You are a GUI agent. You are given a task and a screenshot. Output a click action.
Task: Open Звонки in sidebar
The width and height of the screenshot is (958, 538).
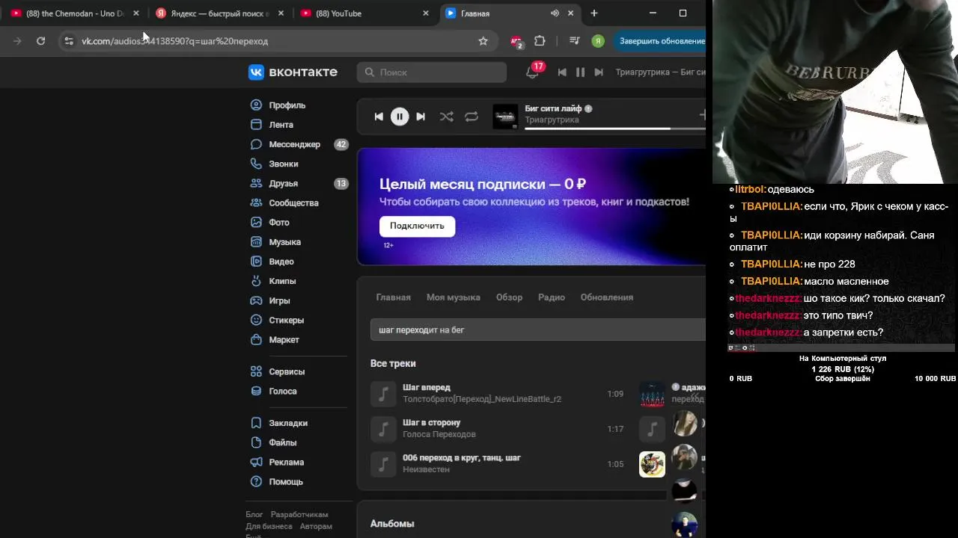click(x=274, y=164)
